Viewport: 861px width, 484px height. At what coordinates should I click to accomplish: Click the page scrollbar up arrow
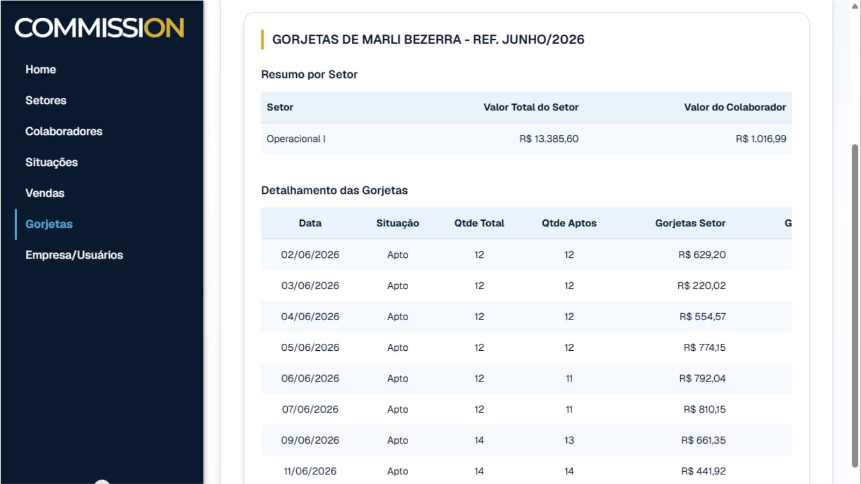pyautogui.click(x=855, y=6)
